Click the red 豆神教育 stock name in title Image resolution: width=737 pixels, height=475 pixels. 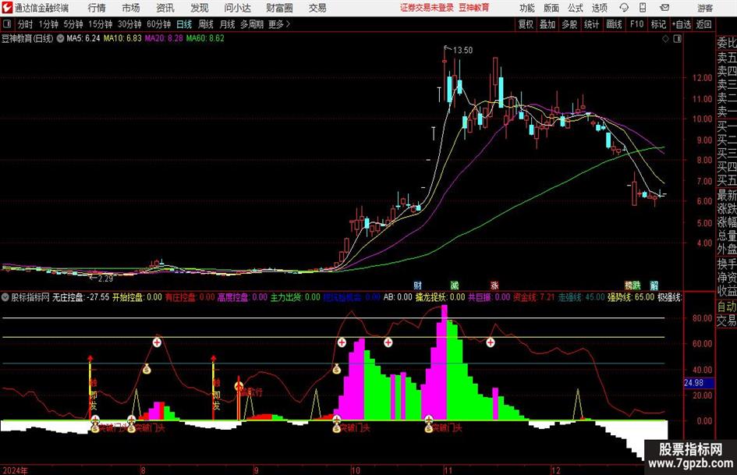point(474,8)
